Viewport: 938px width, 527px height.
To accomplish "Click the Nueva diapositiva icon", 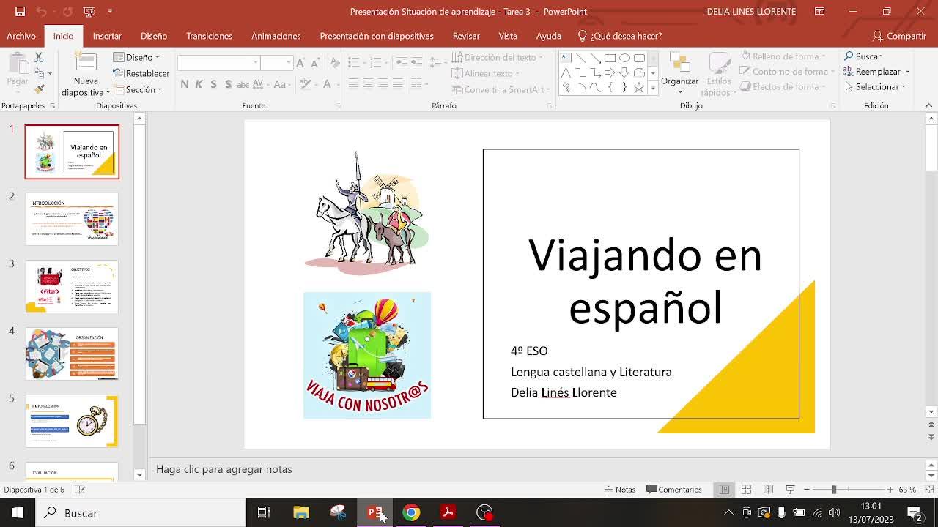I will tap(86, 64).
